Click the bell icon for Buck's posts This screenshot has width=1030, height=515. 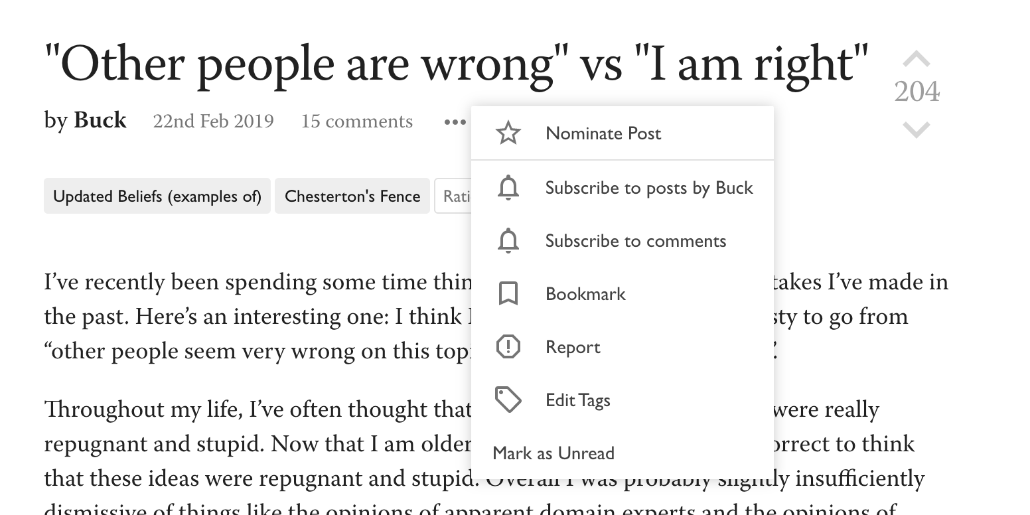point(508,188)
